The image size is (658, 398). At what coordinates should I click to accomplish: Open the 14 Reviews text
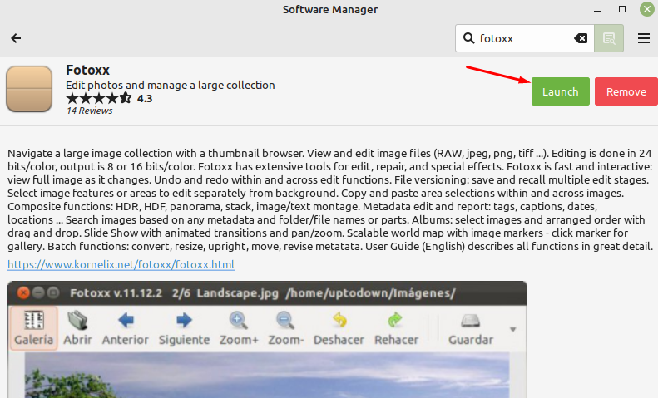pos(89,111)
